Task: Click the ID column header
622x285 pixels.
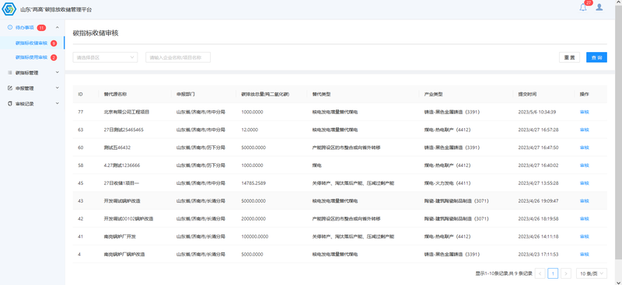Action: [80, 94]
